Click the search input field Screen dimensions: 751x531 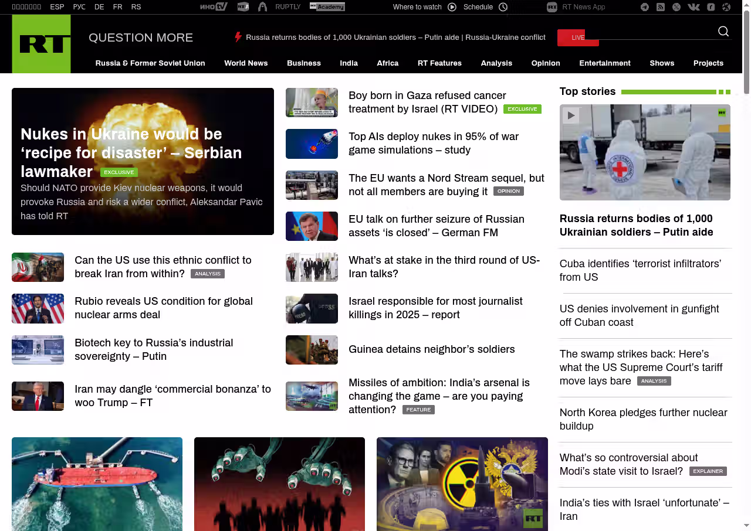[x=651, y=32]
